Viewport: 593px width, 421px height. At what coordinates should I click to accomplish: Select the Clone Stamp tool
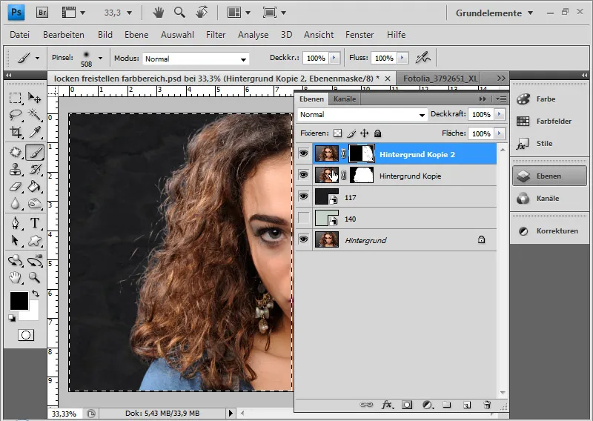[x=15, y=170]
